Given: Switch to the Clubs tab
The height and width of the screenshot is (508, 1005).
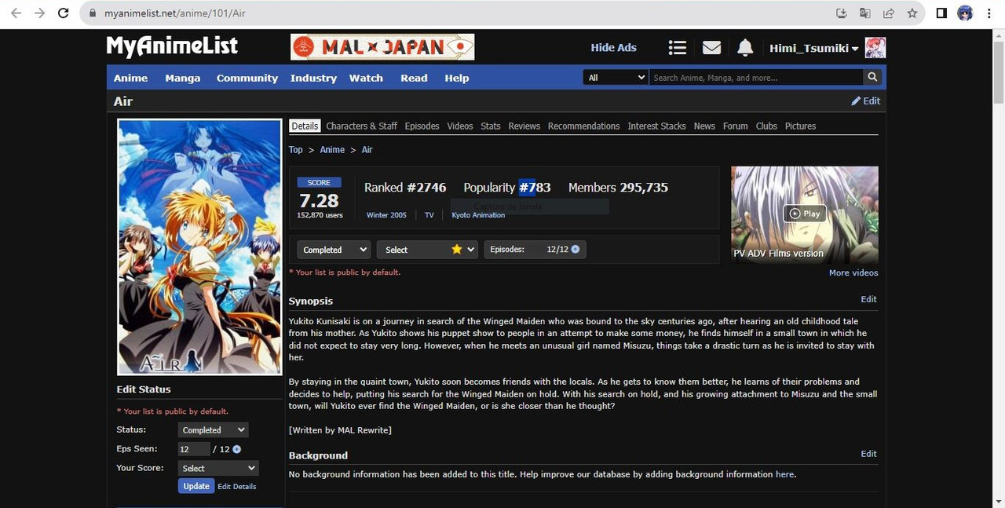Looking at the screenshot, I should coord(766,126).
